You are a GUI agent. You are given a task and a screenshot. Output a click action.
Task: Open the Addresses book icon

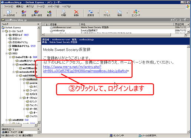point(107,13)
